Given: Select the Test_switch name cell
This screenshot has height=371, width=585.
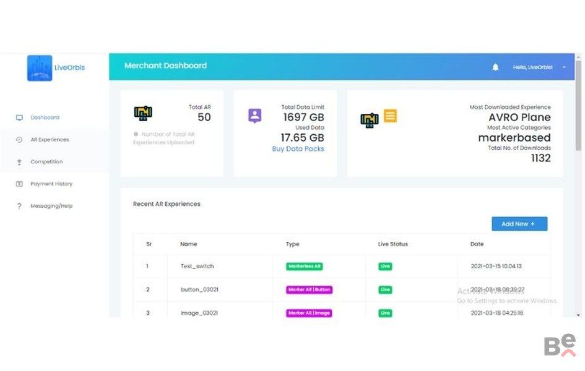Looking at the screenshot, I should click(x=197, y=267).
